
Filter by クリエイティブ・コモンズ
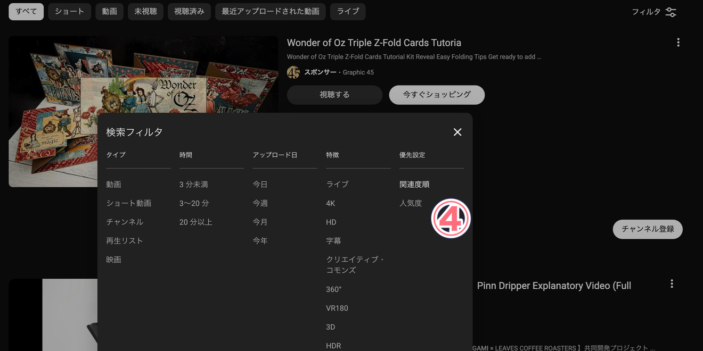[355, 265]
